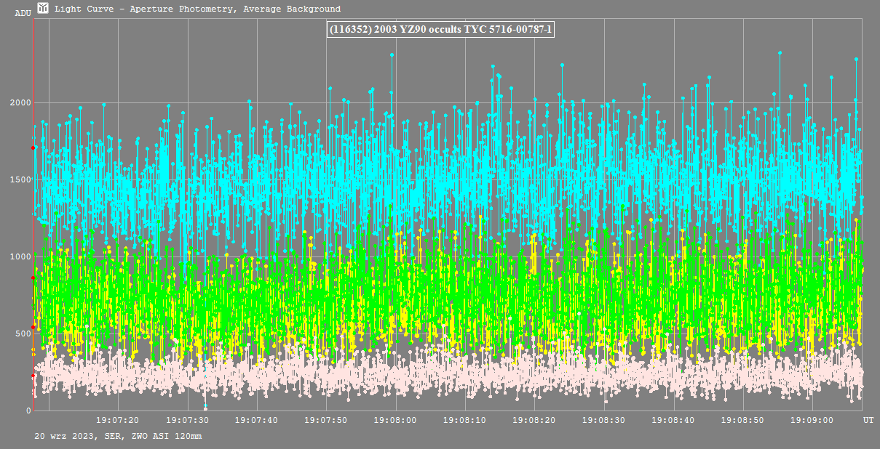Screen dimensions: 880x449
Task: Click the 19:07:40 time label
Action: click(x=256, y=421)
